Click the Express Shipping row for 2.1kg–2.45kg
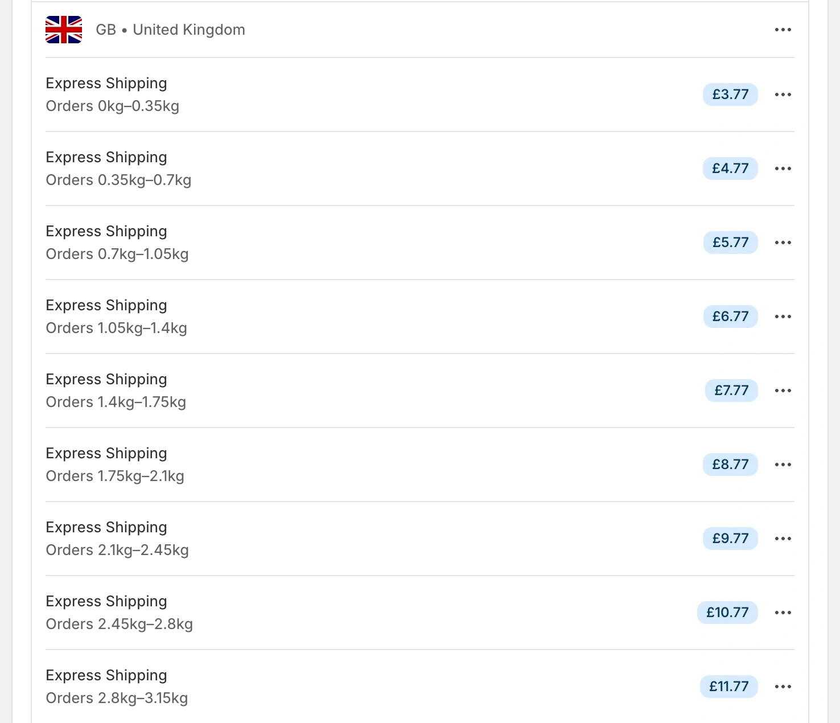The width and height of the screenshot is (840, 723). coord(106,527)
